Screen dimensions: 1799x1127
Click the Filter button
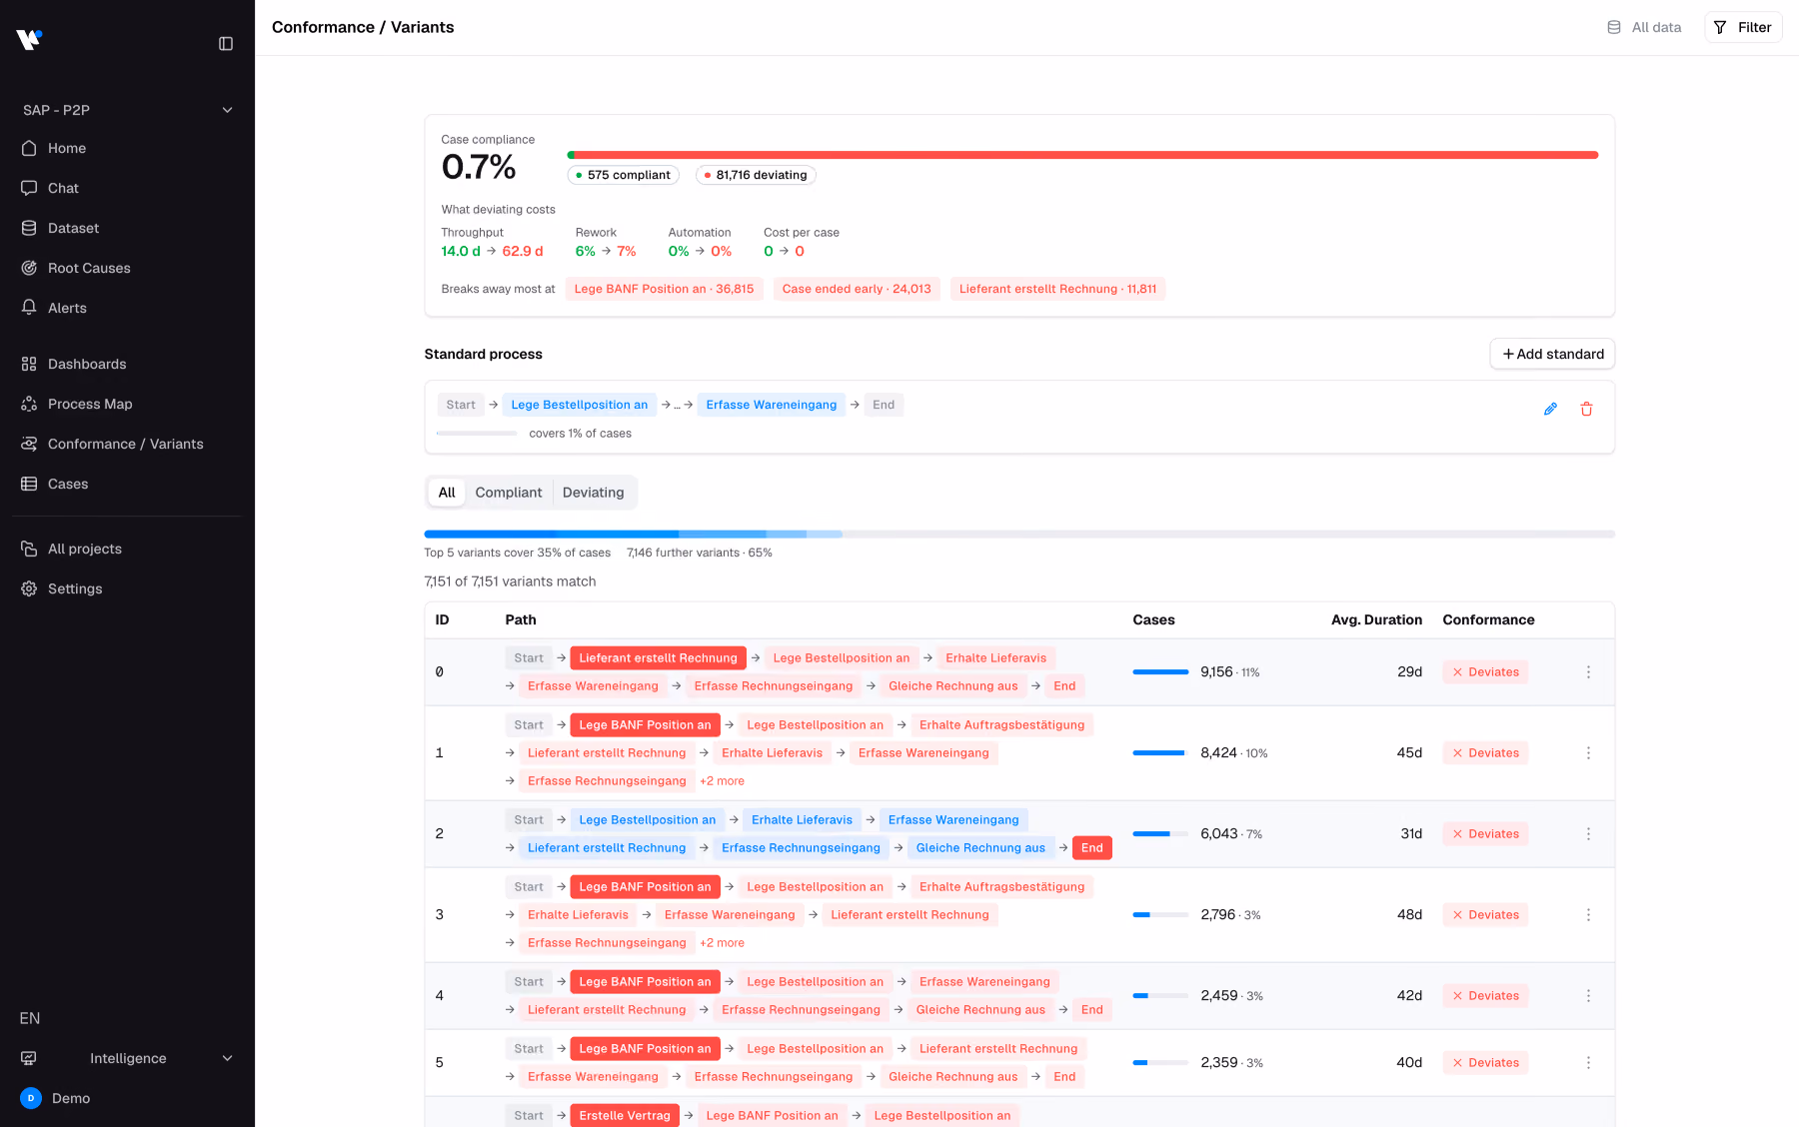pyautogui.click(x=1743, y=27)
